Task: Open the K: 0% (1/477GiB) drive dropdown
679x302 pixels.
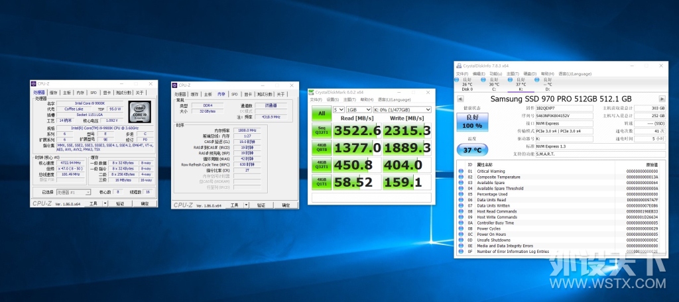Action: [402, 109]
